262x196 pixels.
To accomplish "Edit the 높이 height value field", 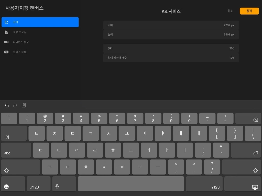I will [171, 34].
